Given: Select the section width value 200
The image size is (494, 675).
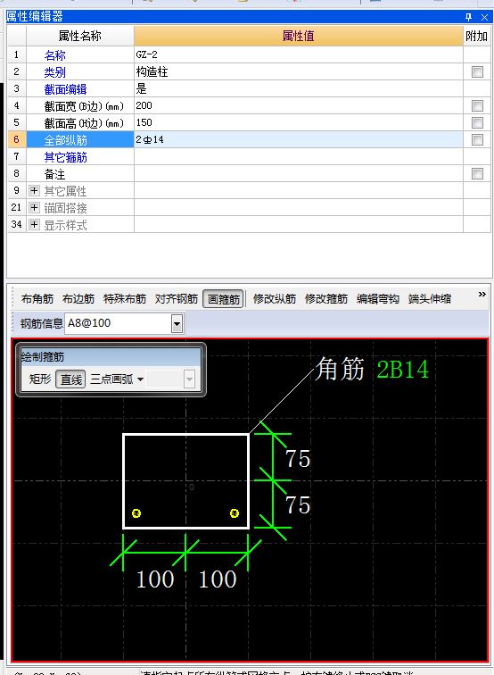Looking at the screenshot, I should click(299, 105).
